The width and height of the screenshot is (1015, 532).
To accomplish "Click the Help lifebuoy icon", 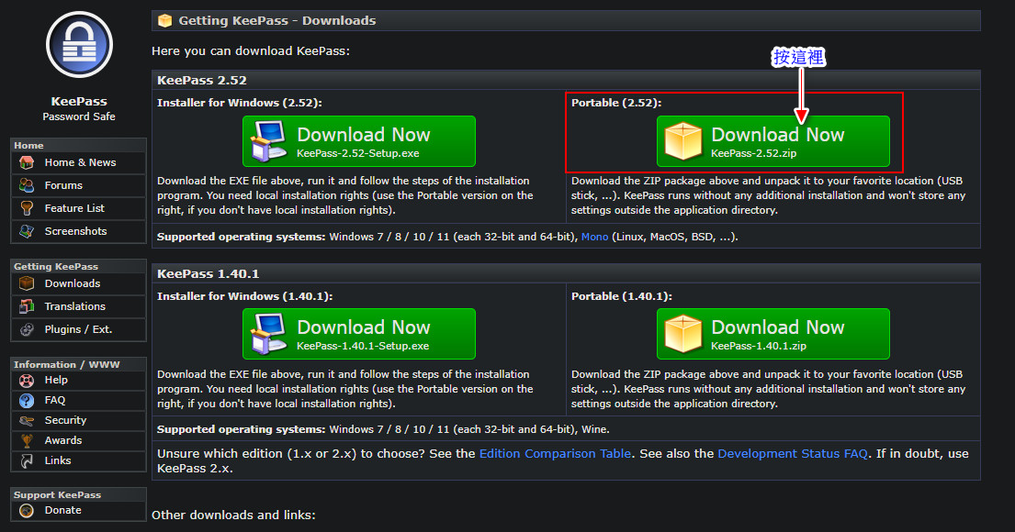I will point(27,380).
